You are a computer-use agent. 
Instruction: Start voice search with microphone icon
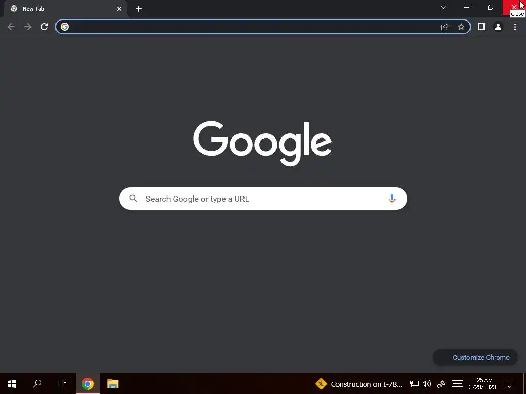(x=392, y=199)
